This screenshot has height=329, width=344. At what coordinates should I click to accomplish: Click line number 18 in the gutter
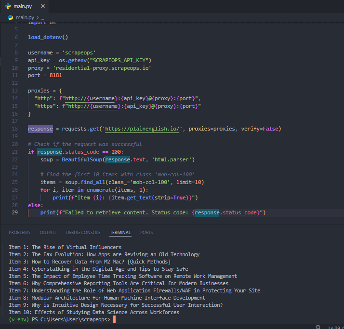(16, 129)
